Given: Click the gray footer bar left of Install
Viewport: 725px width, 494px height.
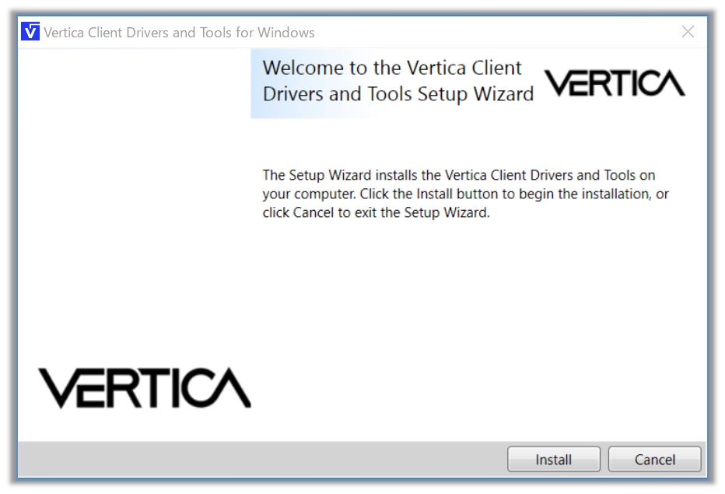Looking at the screenshot, I should pyautogui.click(x=257, y=459).
